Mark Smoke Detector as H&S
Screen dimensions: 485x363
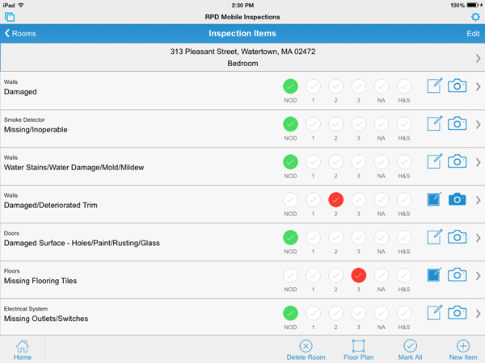[404, 124]
